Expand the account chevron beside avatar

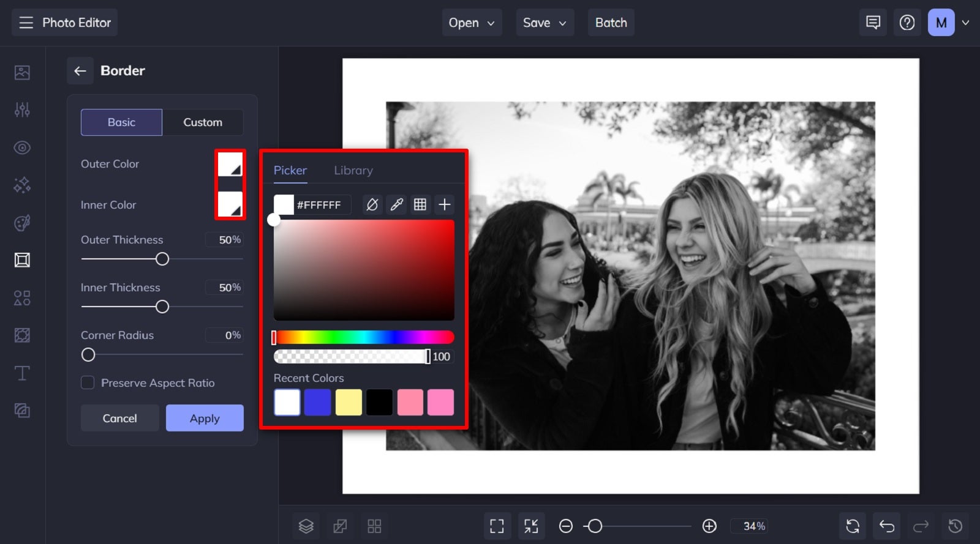click(x=966, y=23)
